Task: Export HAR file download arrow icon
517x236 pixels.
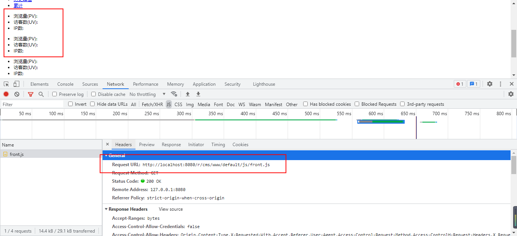Action: pyautogui.click(x=198, y=94)
